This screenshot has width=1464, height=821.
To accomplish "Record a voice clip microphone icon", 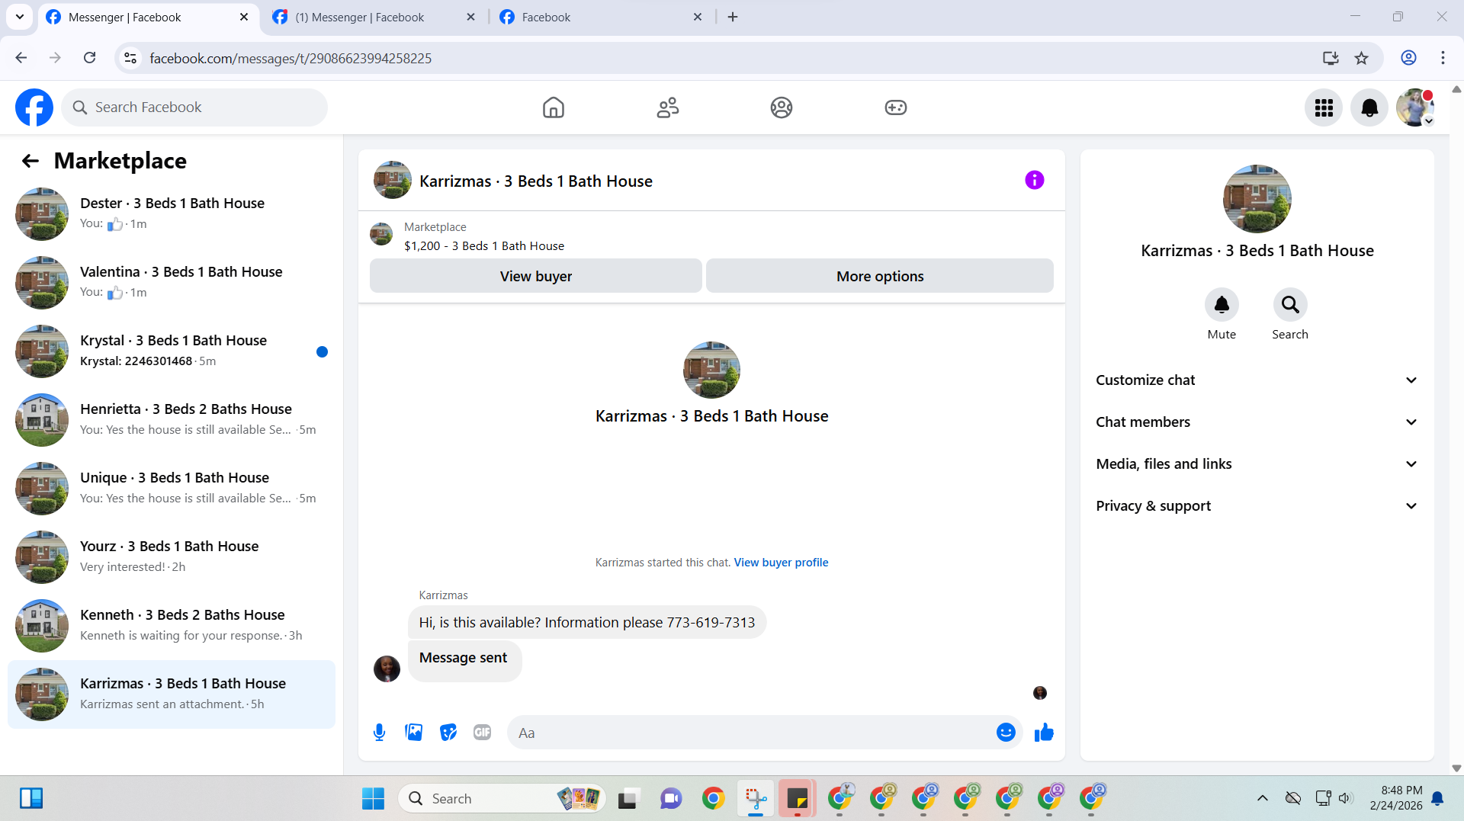I will [x=379, y=733].
